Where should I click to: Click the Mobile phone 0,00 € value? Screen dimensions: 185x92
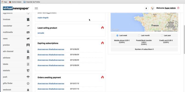122,41
